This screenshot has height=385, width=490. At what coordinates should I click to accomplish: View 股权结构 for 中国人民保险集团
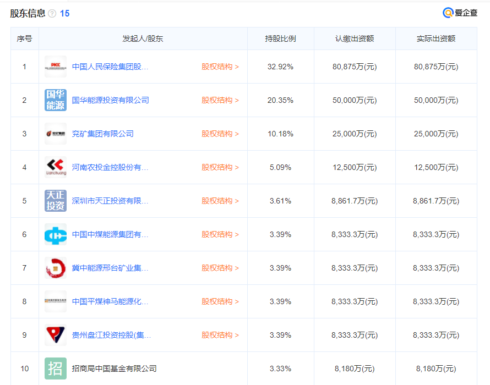click(220, 67)
